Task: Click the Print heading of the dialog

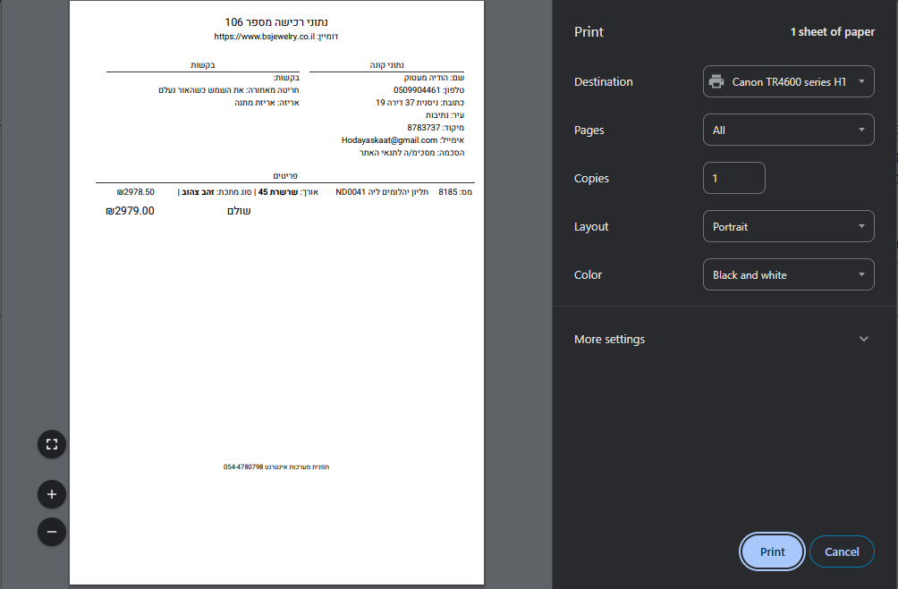Action: 589,32
